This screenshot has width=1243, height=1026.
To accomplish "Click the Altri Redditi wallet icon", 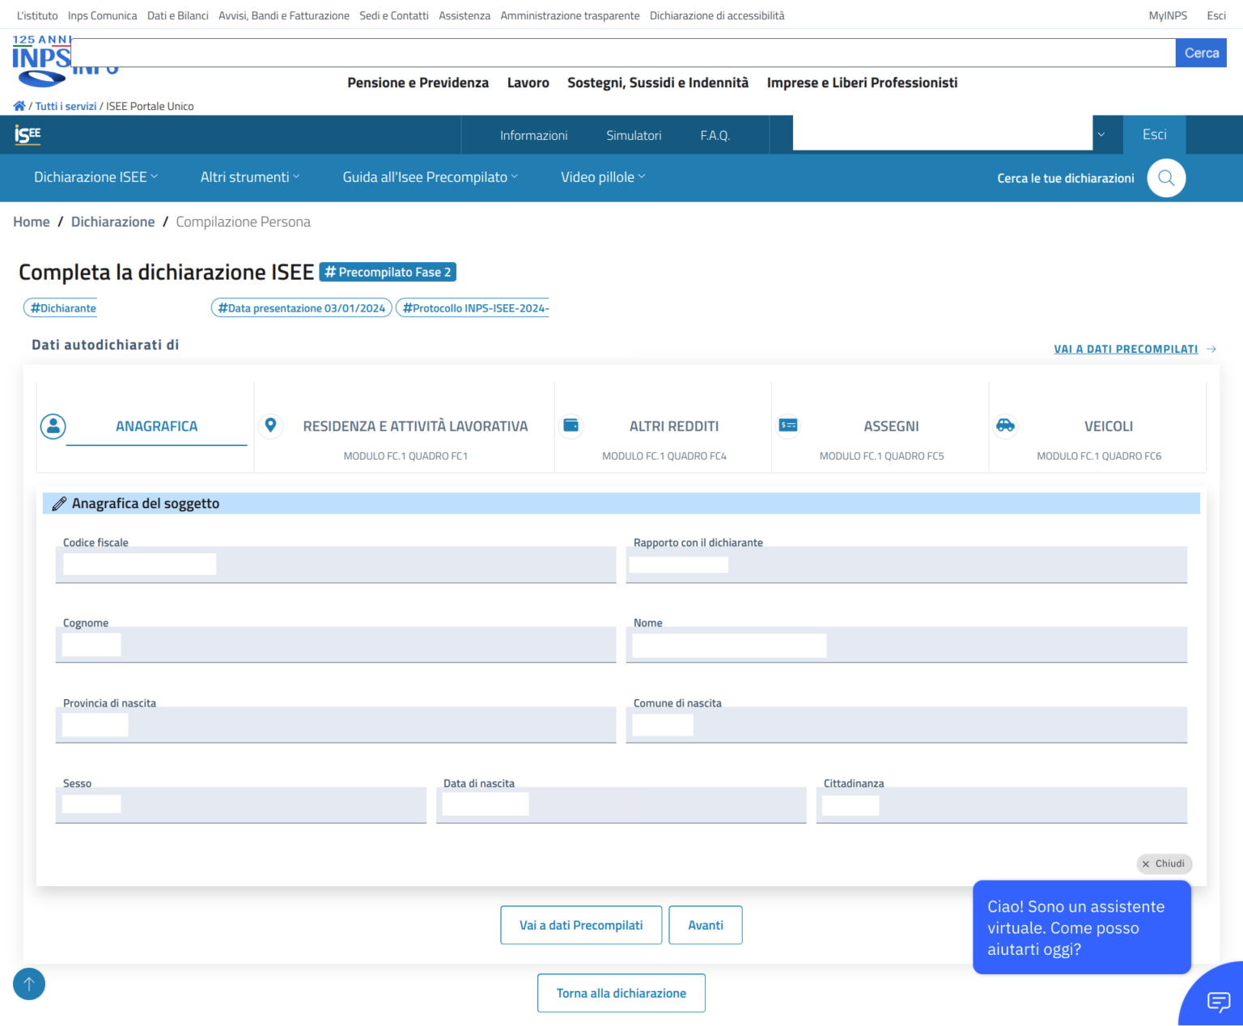I will pyautogui.click(x=571, y=426).
